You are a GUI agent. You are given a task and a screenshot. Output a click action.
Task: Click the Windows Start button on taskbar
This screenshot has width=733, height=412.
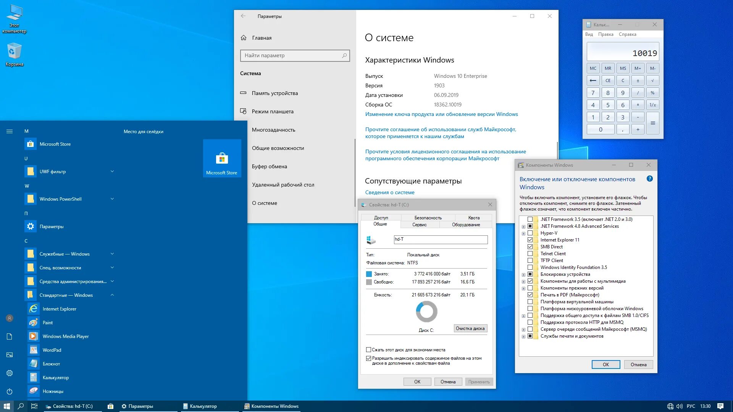pos(7,406)
